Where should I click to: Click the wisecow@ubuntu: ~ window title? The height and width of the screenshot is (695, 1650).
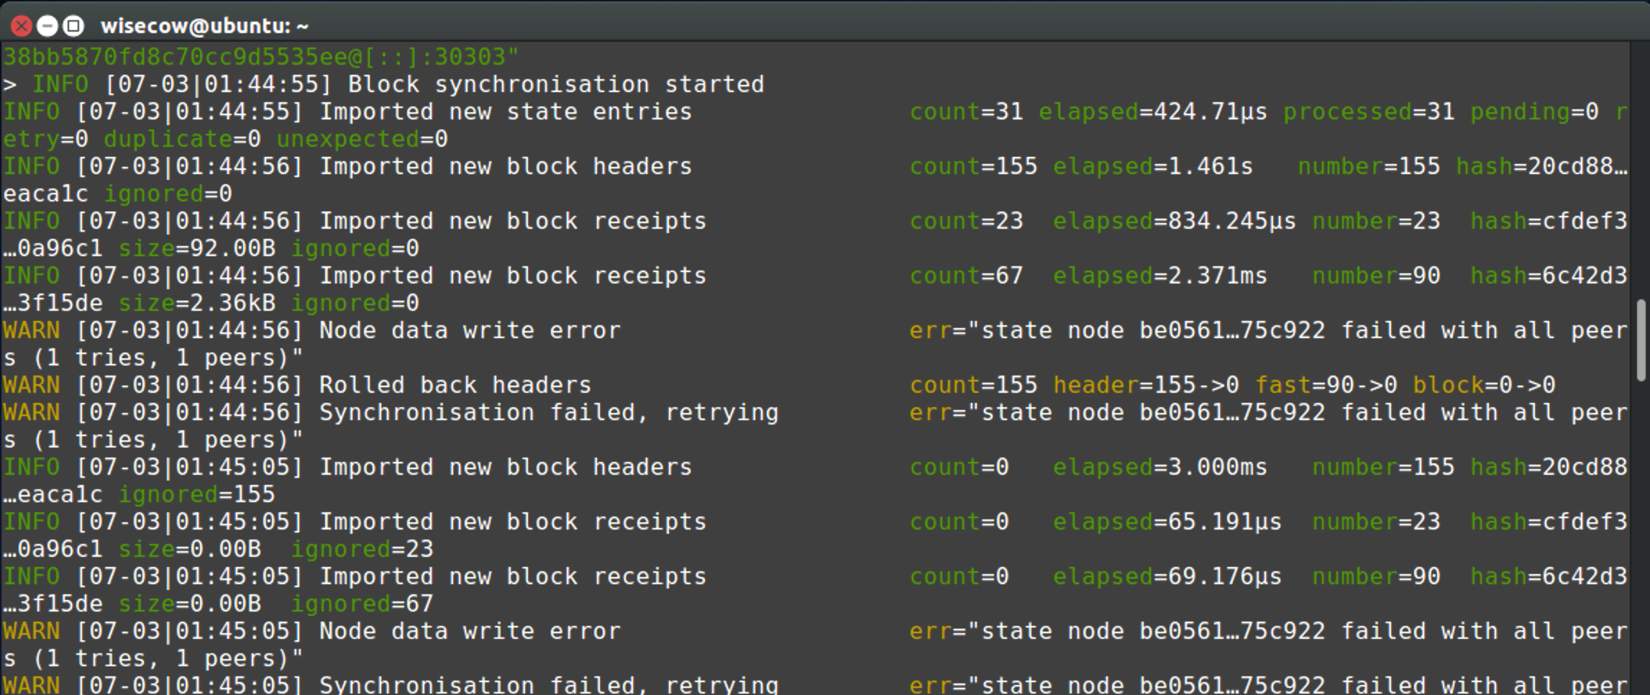point(205,27)
